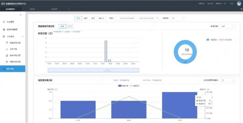Open calendar icon in date range field

(157, 18)
